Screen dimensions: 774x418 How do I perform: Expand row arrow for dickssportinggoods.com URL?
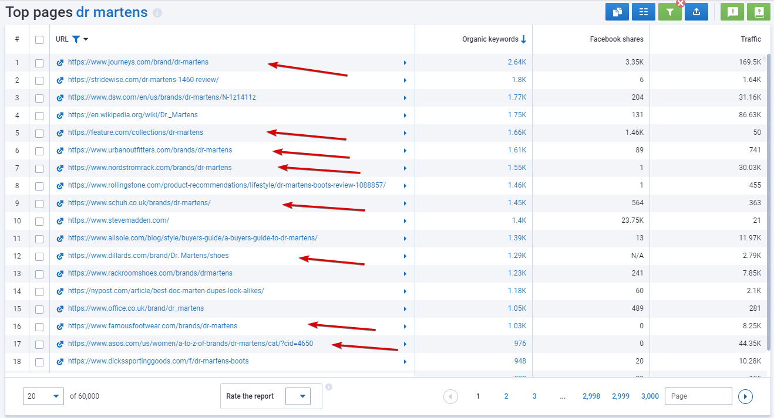pos(405,362)
